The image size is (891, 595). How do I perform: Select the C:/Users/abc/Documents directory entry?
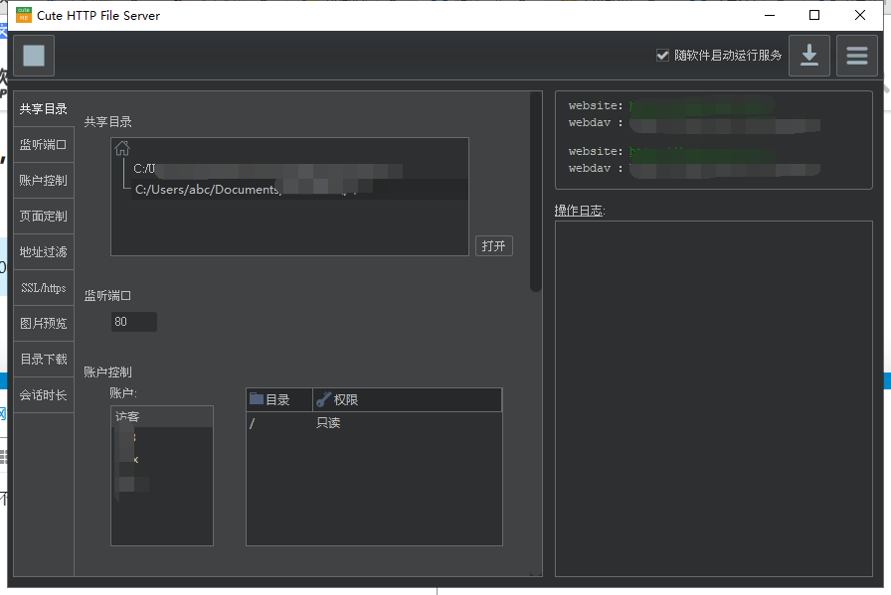tap(208, 190)
